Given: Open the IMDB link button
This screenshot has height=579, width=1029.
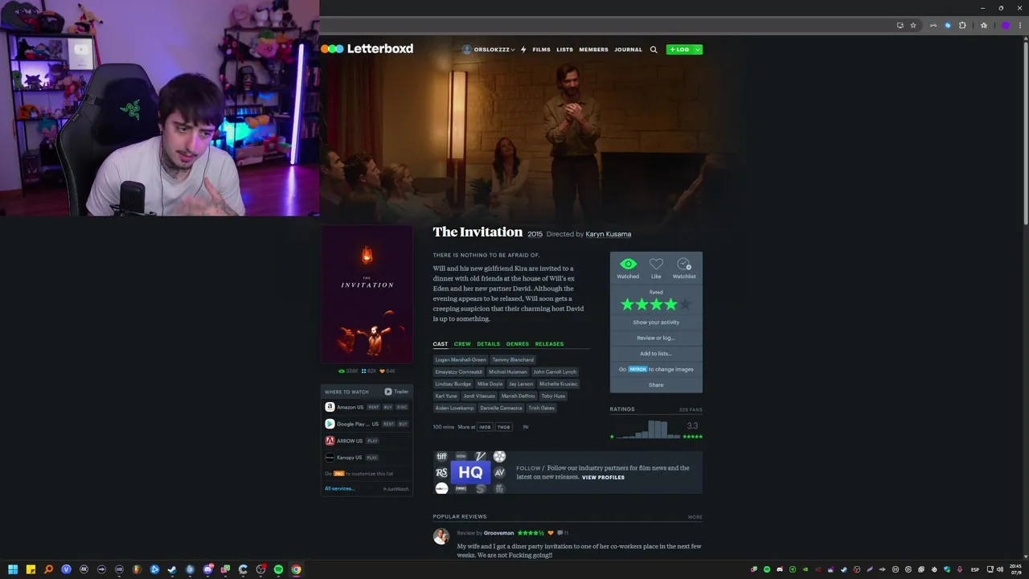Looking at the screenshot, I should (x=485, y=427).
